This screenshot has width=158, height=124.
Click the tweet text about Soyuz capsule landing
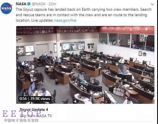(x=84, y=15)
